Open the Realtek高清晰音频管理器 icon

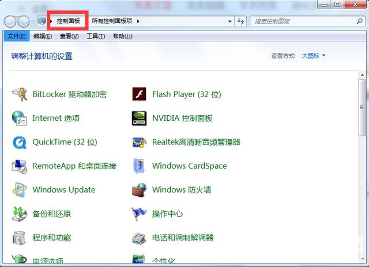[139, 142]
